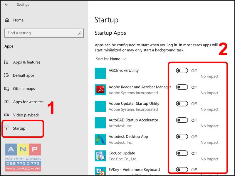The width and height of the screenshot is (235, 176).
Task: Enable EVKey Vietnamese Keyboard startup toggle
Action: pyautogui.click(x=182, y=170)
